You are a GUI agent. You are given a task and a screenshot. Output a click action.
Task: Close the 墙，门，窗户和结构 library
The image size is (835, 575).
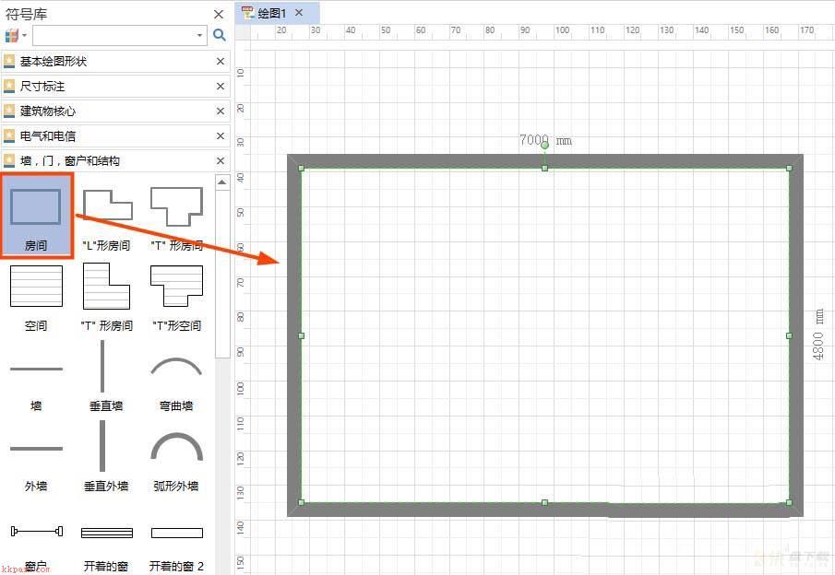point(221,160)
